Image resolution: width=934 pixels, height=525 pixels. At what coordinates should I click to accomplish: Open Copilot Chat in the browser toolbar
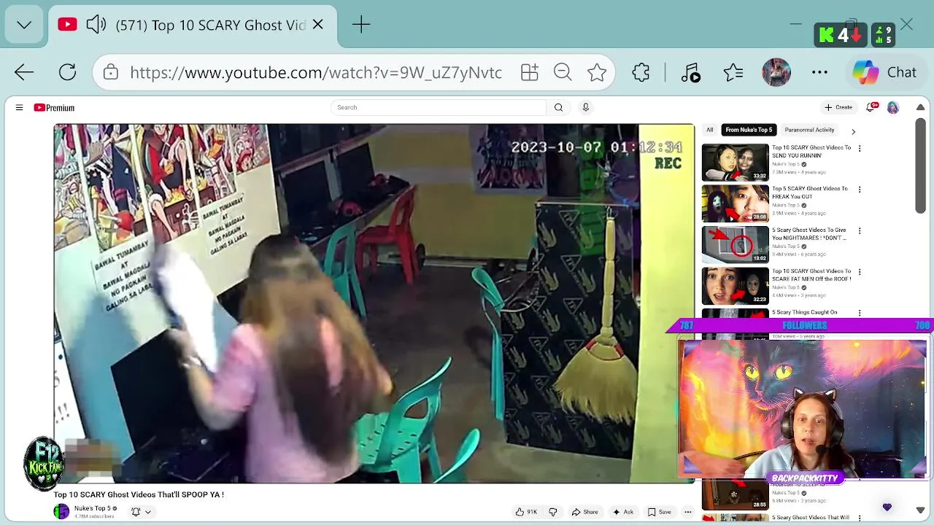click(x=884, y=72)
